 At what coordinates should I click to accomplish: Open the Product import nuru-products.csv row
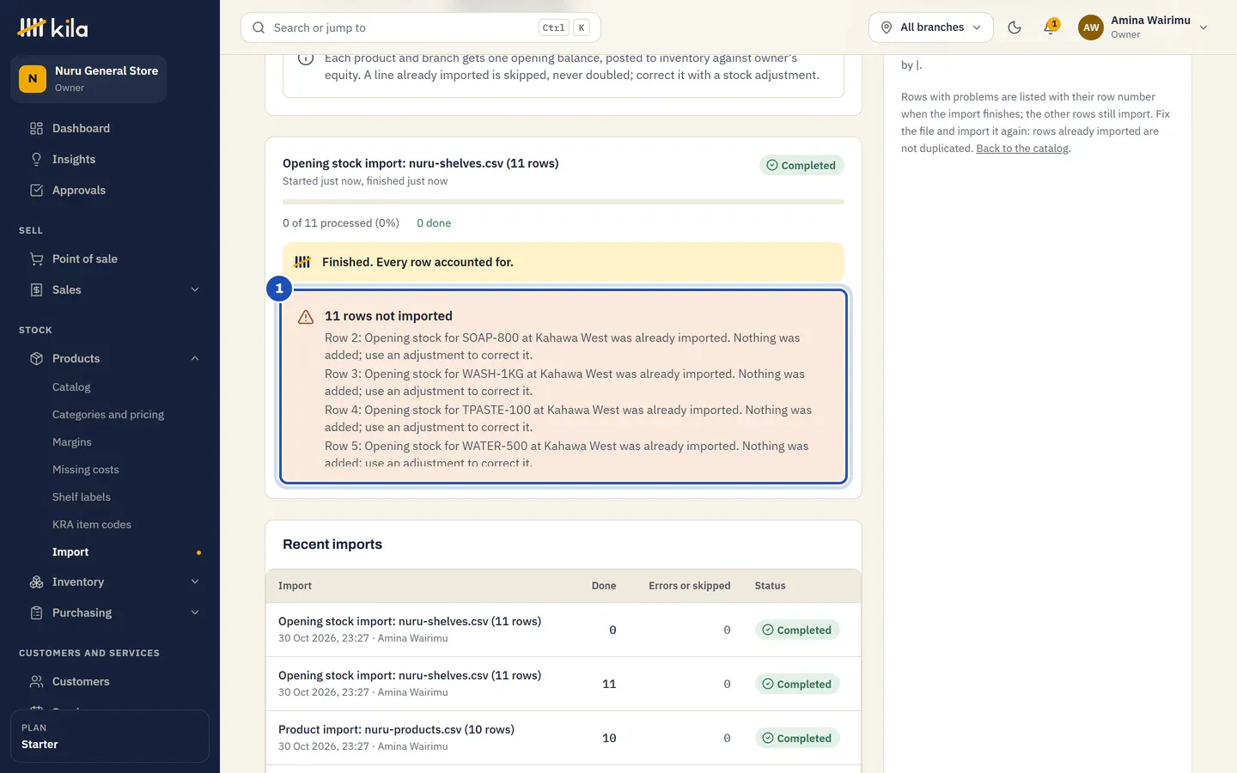pyautogui.click(x=564, y=738)
